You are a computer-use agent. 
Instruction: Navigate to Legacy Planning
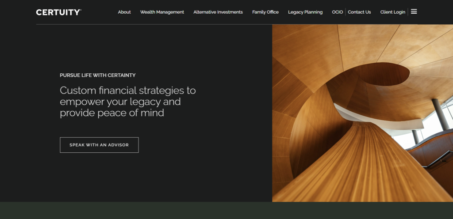(305, 12)
